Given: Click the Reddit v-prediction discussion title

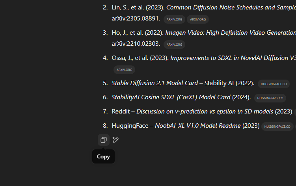Looking at the screenshot, I should click(x=205, y=112).
